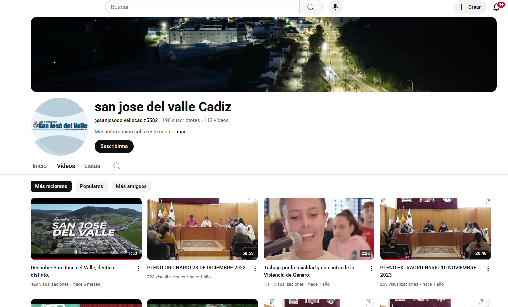Switch to the Inicio tab
This screenshot has width=508, height=307.
click(39, 166)
